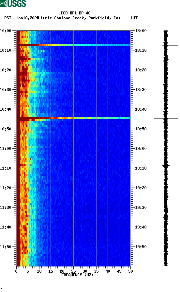Click the 19:30 UTC time label
Screen dimensions: 180x292
pyautogui.click(x=141, y=208)
